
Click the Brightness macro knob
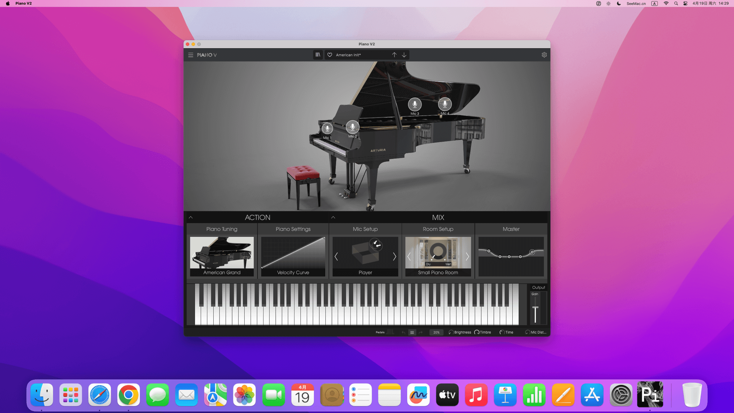pos(451,332)
